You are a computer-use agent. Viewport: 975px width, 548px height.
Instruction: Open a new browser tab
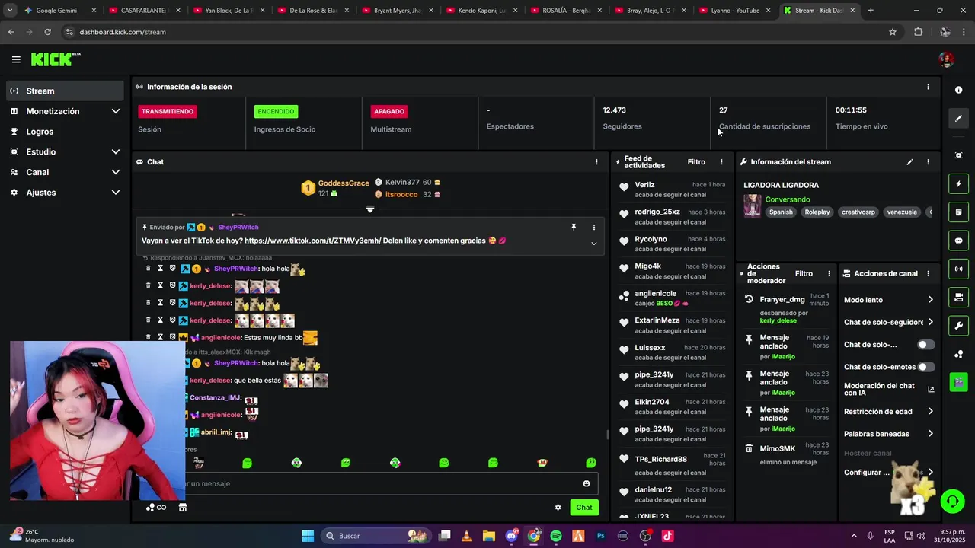tap(871, 11)
